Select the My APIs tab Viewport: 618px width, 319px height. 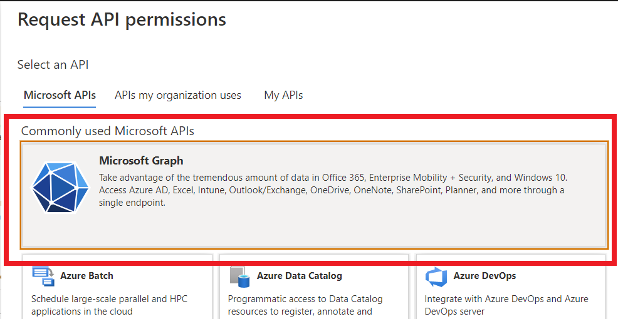283,96
